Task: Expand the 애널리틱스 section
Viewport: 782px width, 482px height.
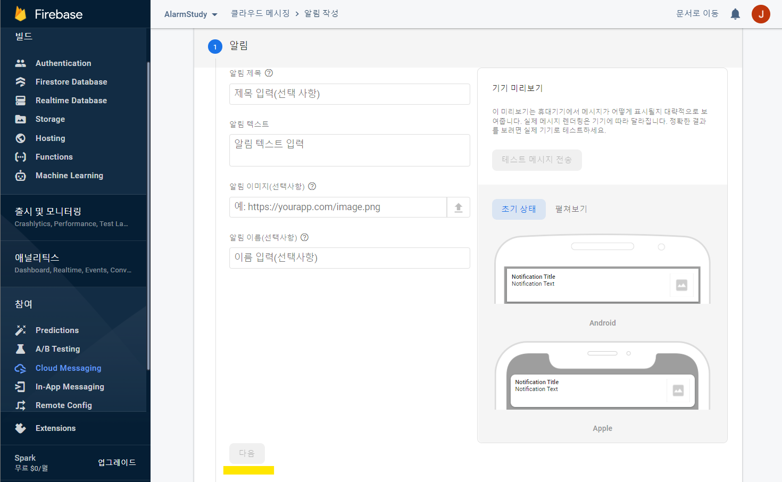Action: pyautogui.click(x=73, y=263)
